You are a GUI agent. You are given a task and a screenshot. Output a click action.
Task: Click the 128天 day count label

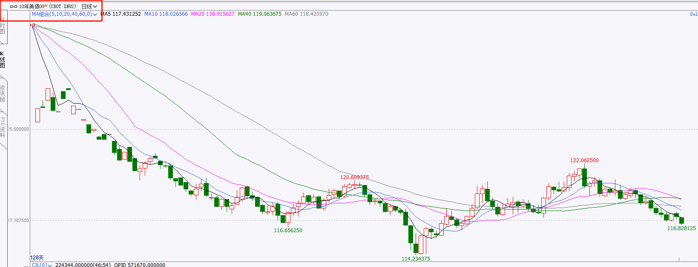pyautogui.click(x=37, y=258)
